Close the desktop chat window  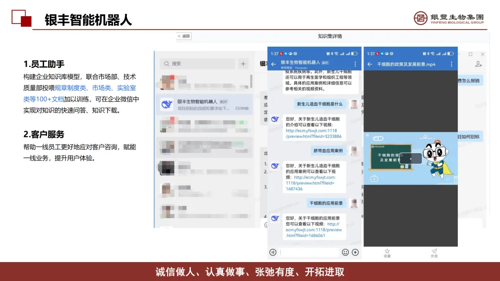pyautogui.click(x=482, y=54)
